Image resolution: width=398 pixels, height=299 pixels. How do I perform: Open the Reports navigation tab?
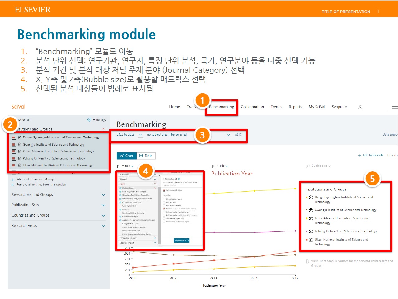(x=295, y=107)
